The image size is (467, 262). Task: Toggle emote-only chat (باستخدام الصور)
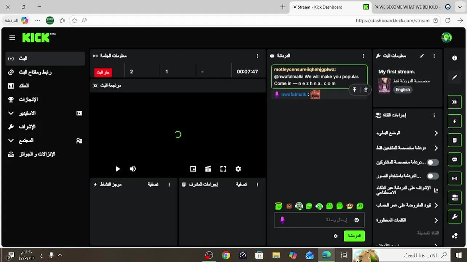[x=432, y=176]
